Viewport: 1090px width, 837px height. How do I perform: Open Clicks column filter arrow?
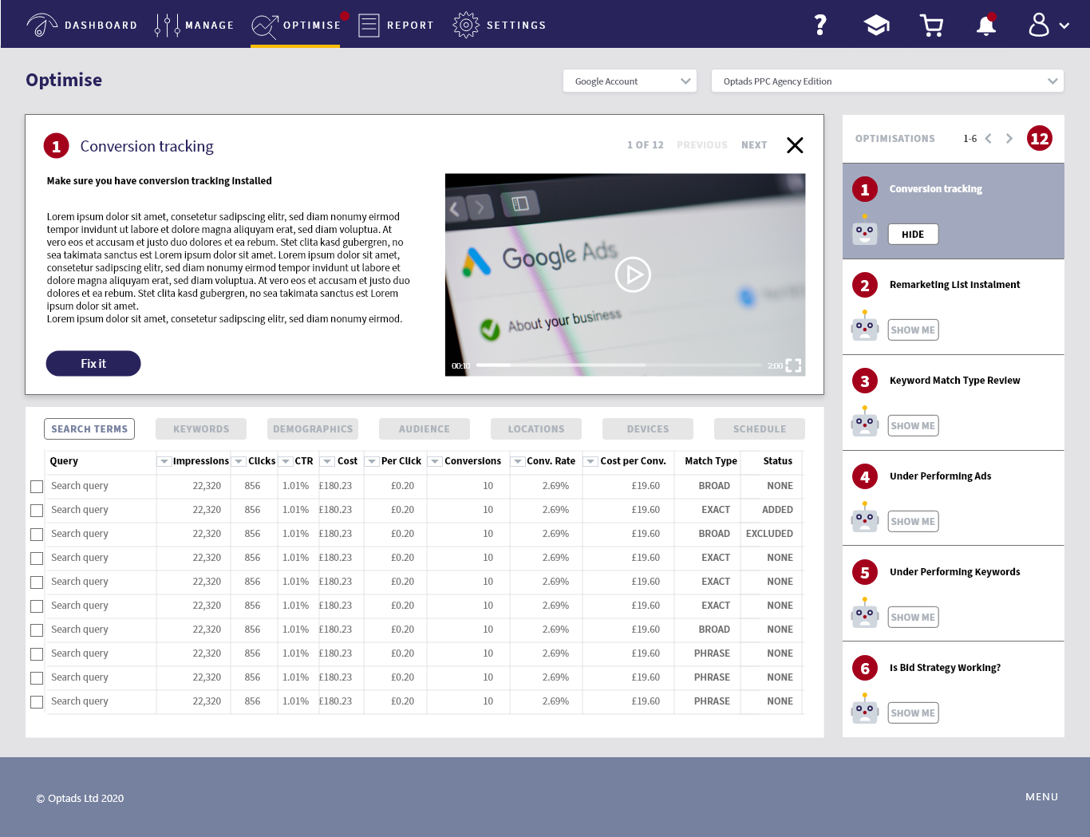239,461
